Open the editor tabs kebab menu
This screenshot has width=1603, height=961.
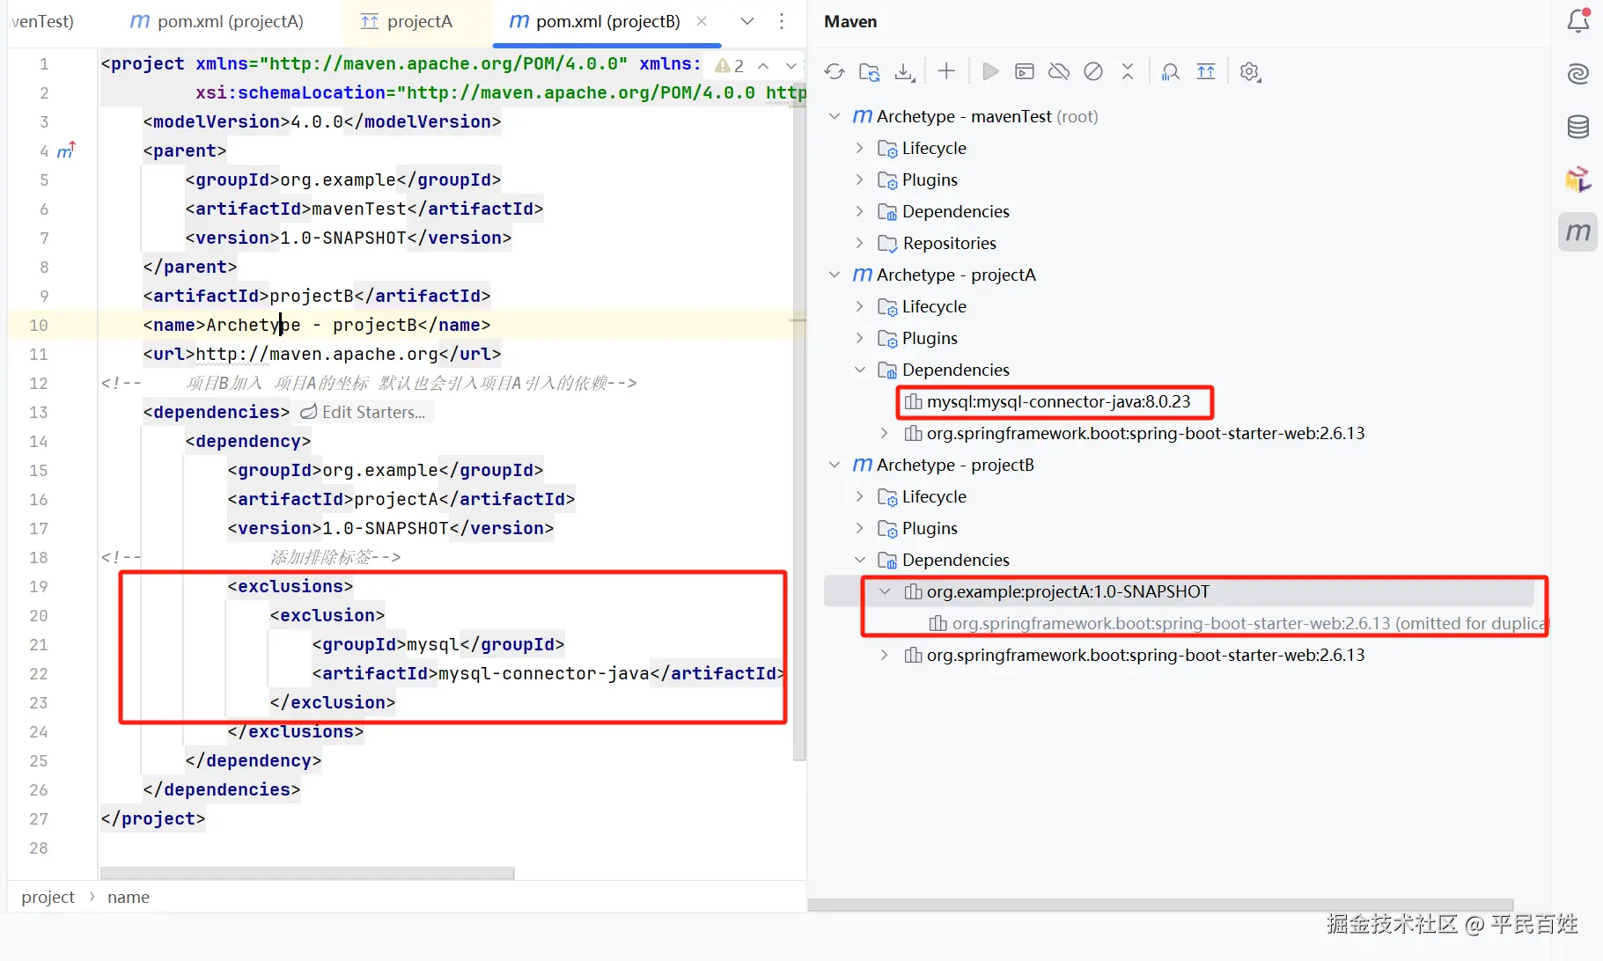click(x=782, y=21)
